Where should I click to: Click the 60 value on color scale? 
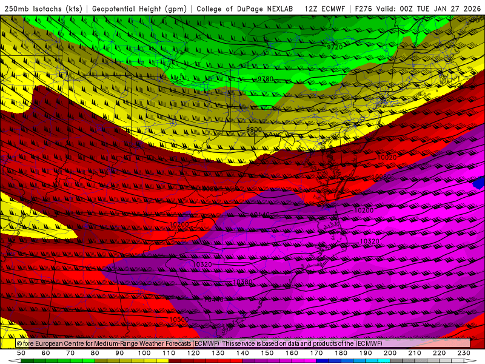(x=46, y=353)
